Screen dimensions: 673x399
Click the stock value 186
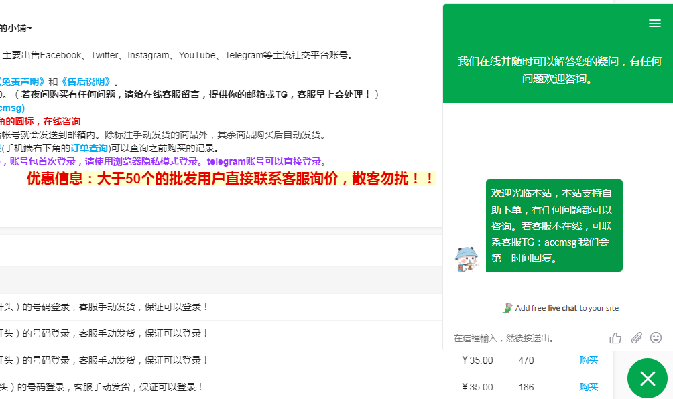[526, 387]
